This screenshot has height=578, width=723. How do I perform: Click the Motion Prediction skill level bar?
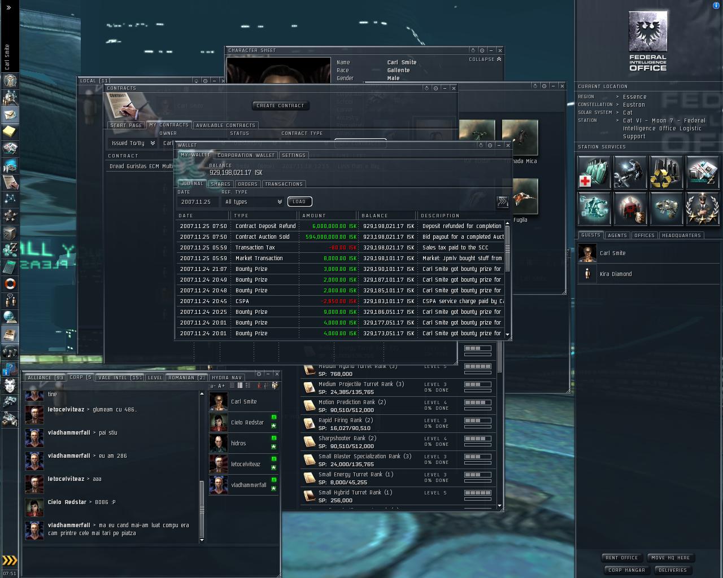coord(477,402)
